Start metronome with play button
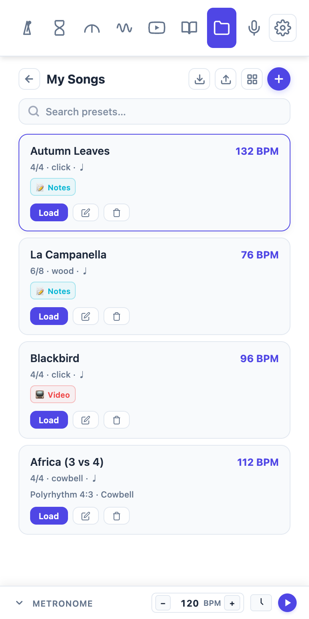Viewport: 309px width, 619px height. pyautogui.click(x=287, y=603)
